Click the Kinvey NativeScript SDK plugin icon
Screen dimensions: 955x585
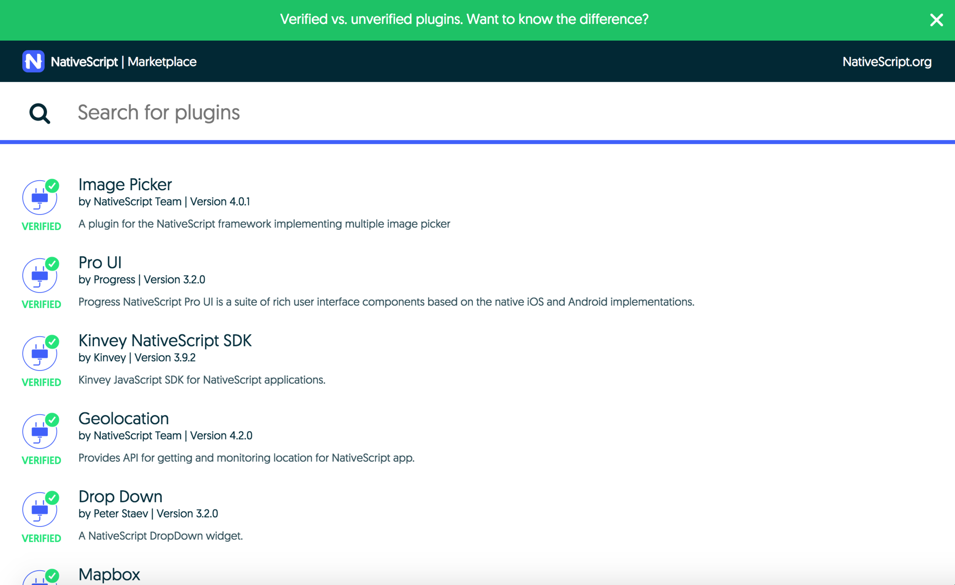pos(40,354)
